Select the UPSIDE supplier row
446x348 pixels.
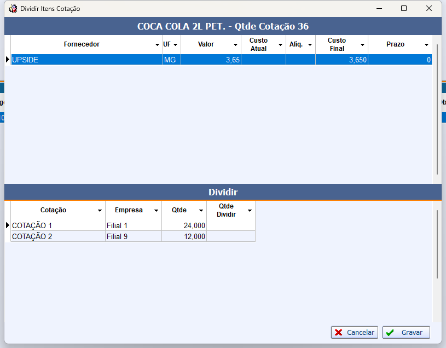pos(82,60)
